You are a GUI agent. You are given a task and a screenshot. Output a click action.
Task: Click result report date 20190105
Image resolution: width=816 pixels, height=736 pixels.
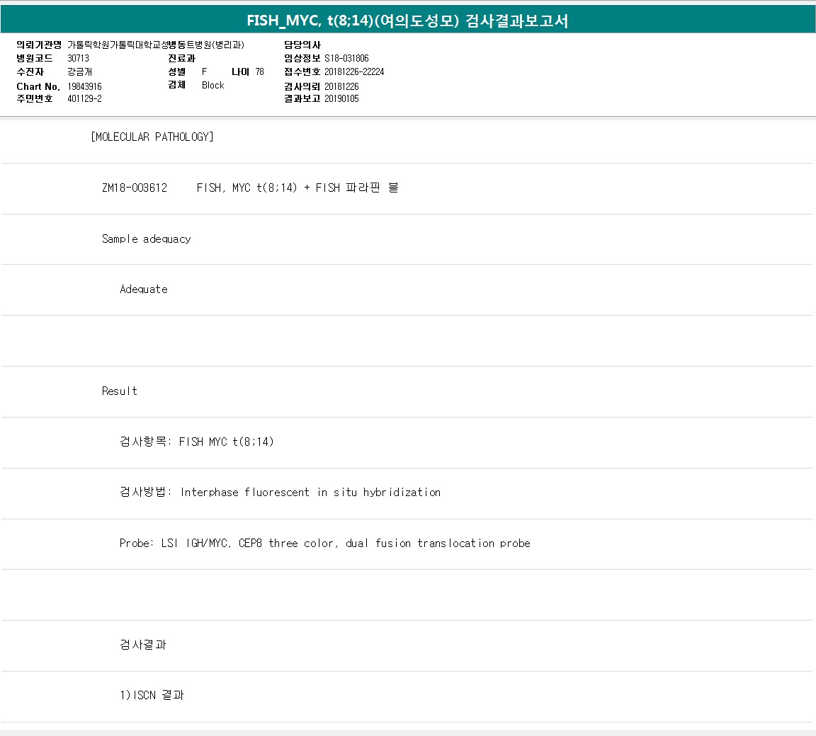pyautogui.click(x=341, y=99)
